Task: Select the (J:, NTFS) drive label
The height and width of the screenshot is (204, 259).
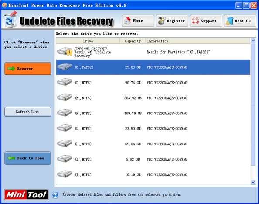Action: click(x=83, y=174)
